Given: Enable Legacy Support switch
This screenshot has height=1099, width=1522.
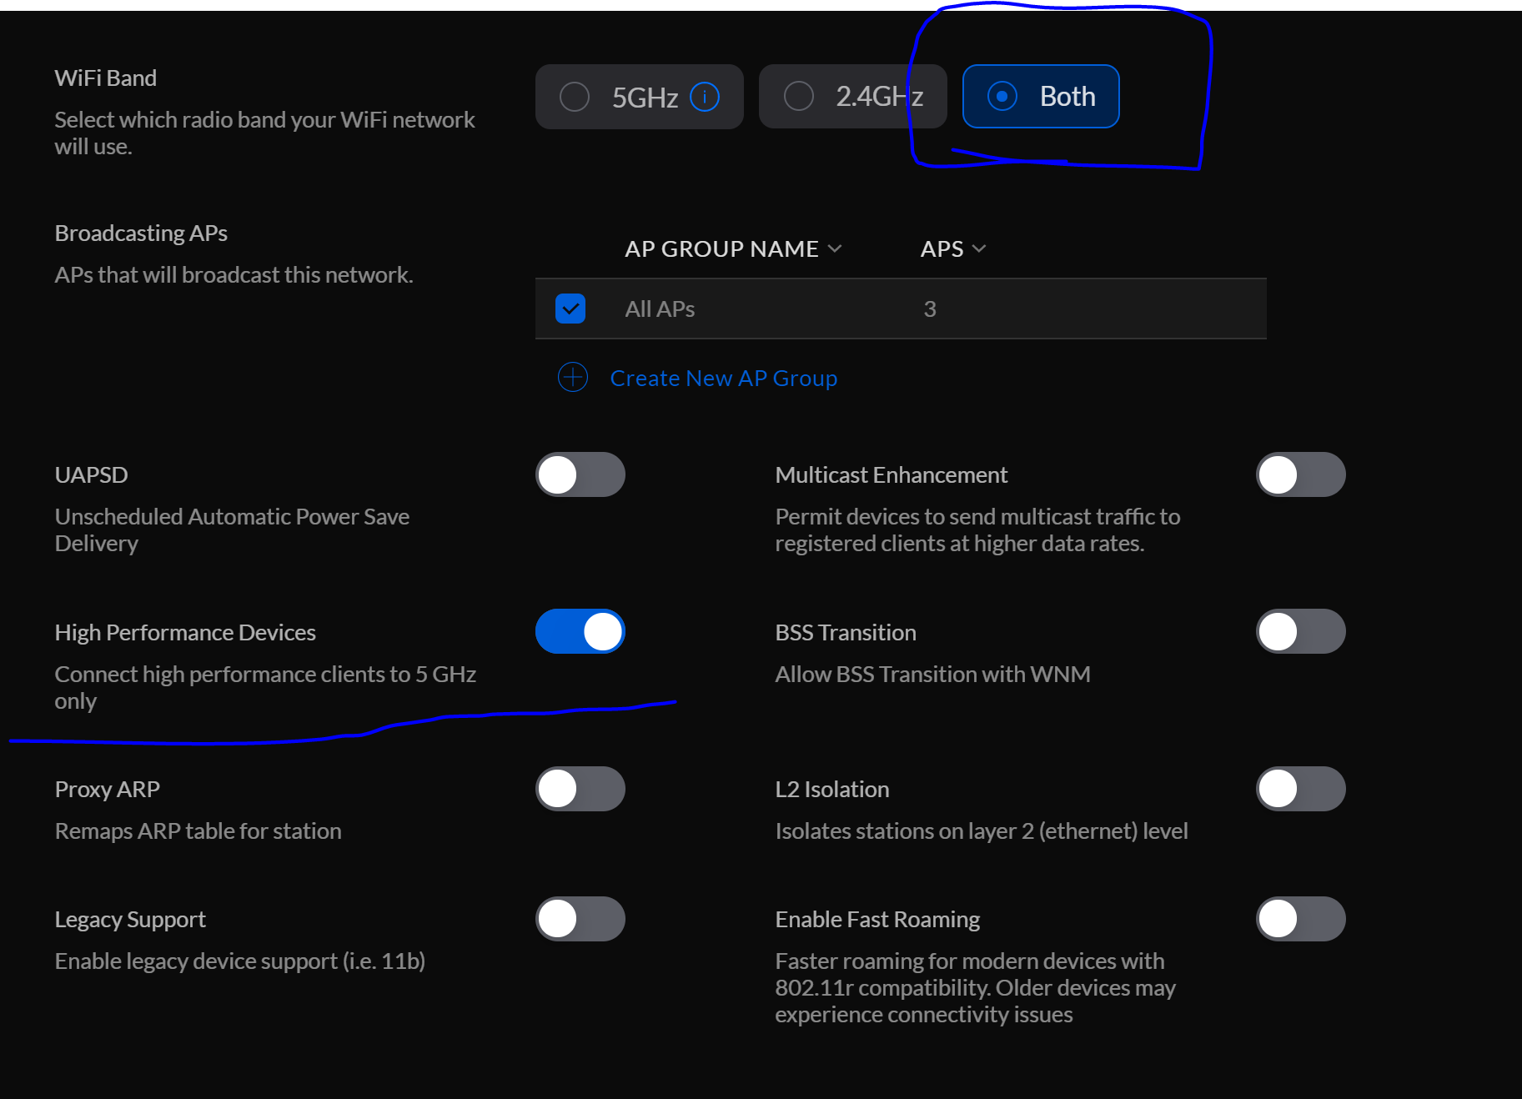Looking at the screenshot, I should [580, 919].
